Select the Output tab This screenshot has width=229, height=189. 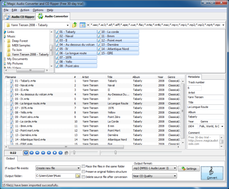[x=11, y=159]
